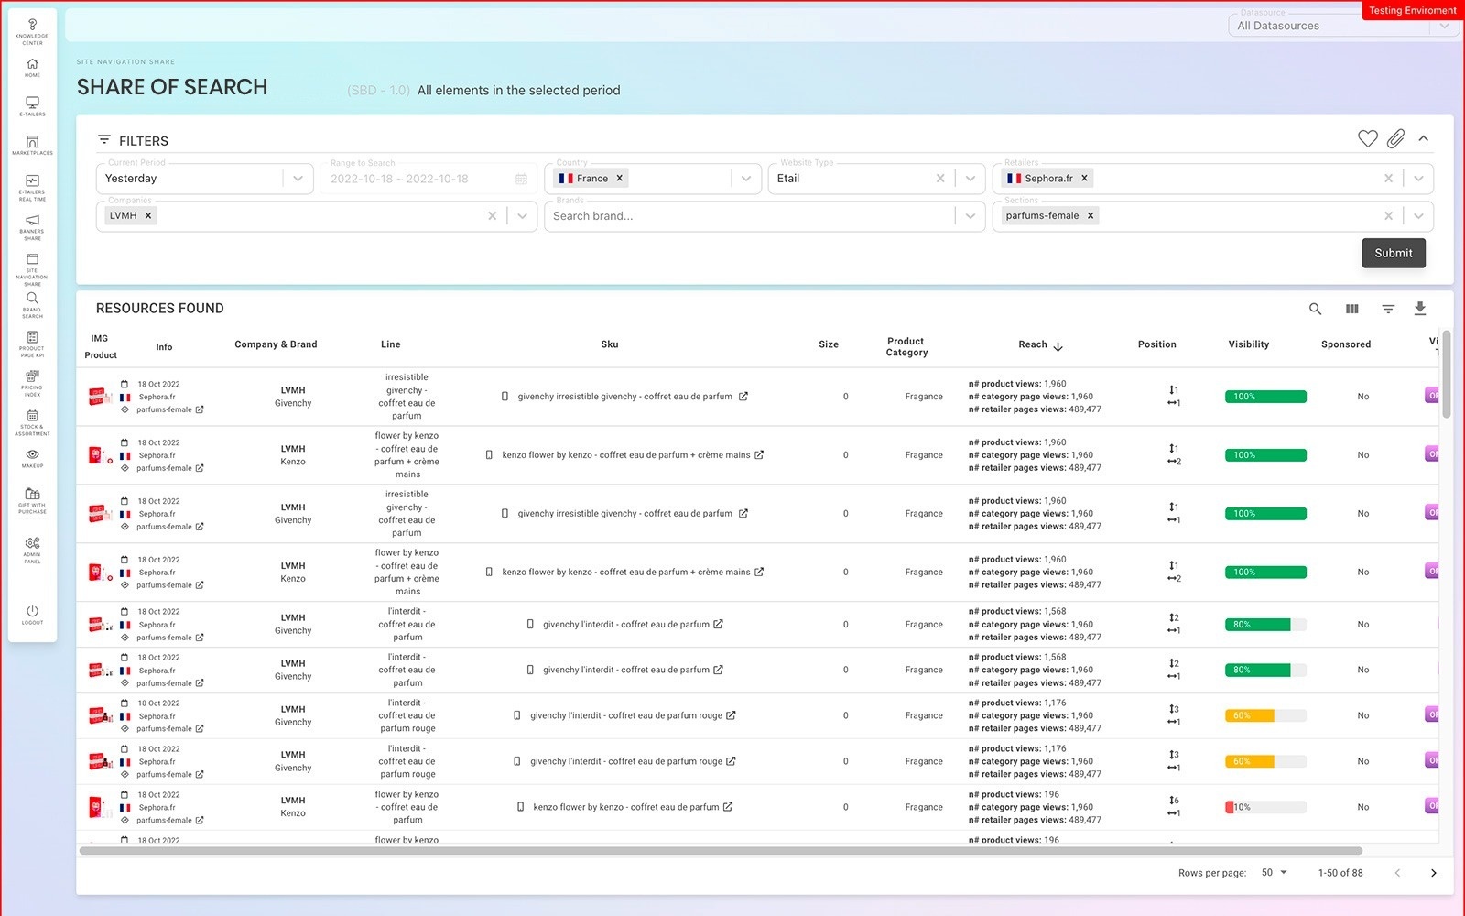Remove the Sephora.fr retailer chip
The height and width of the screenshot is (916, 1465).
click(x=1085, y=179)
